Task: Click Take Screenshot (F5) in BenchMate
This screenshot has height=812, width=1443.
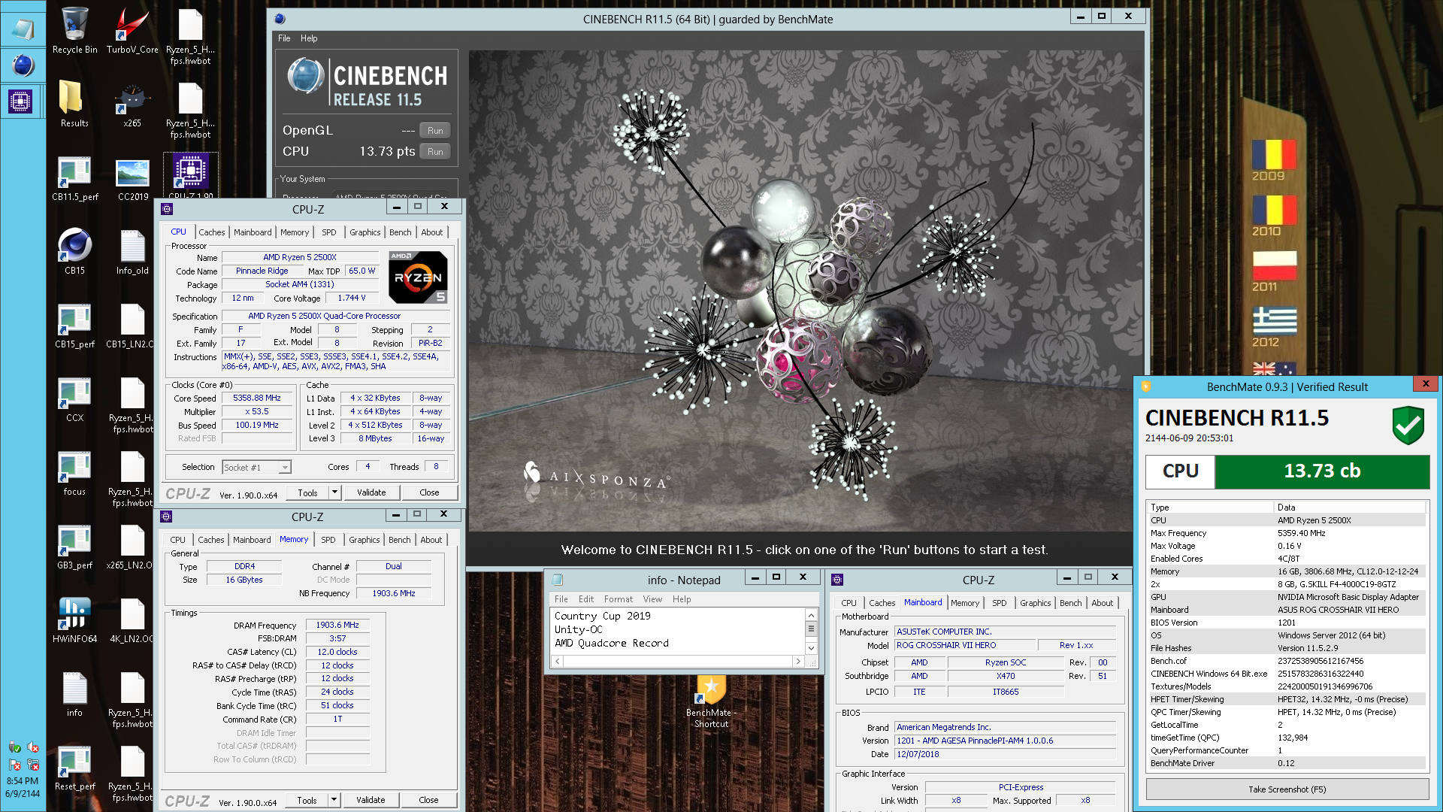Action: (x=1287, y=789)
